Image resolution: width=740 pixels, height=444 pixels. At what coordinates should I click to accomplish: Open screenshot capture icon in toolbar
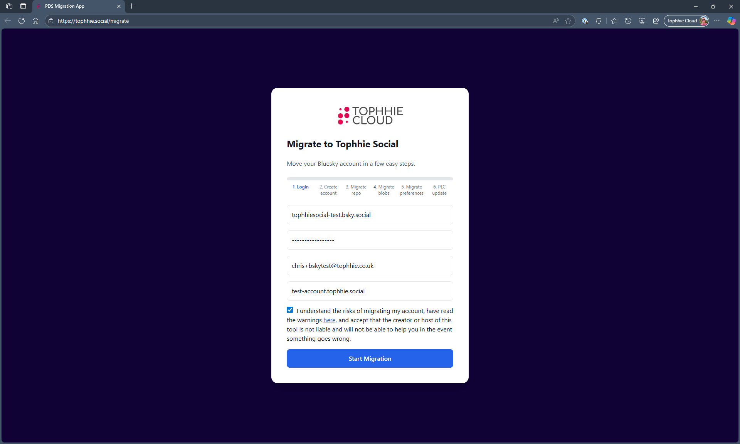642,21
